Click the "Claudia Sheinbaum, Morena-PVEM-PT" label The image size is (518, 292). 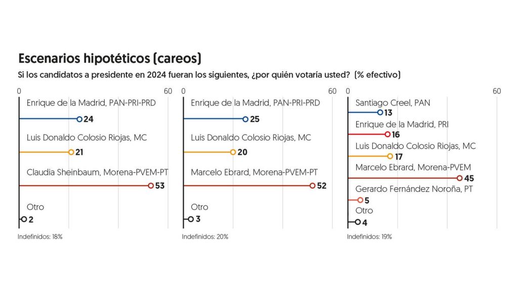pos(97,172)
